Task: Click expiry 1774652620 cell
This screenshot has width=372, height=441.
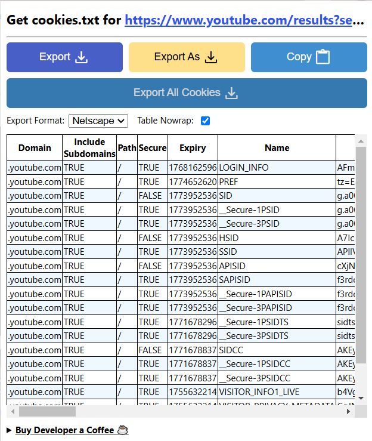Action: (x=193, y=181)
